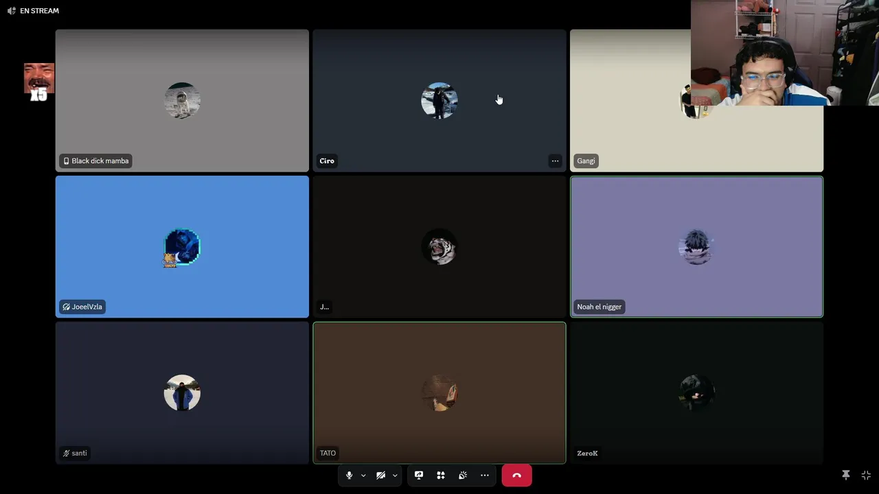Open more call options ellipsis in toolbar

click(x=485, y=475)
